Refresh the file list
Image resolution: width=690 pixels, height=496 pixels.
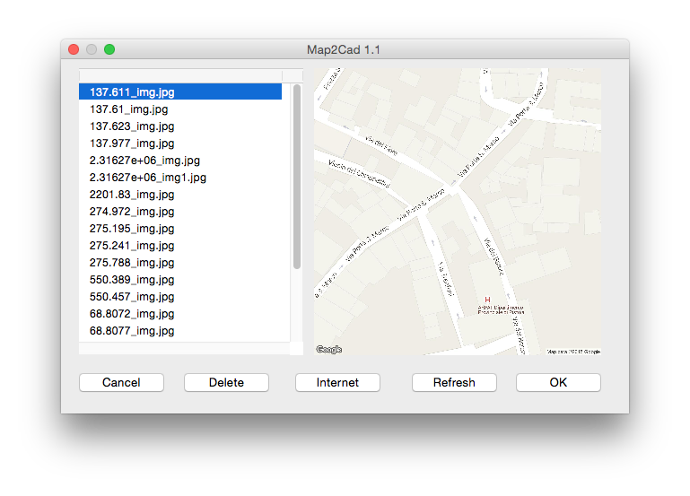pyautogui.click(x=454, y=383)
